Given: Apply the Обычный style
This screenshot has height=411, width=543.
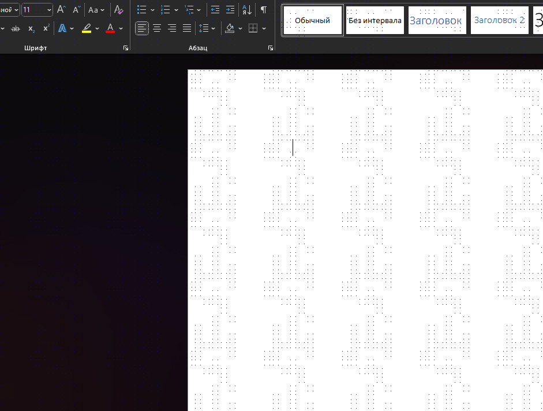Looking at the screenshot, I should pyautogui.click(x=312, y=21).
